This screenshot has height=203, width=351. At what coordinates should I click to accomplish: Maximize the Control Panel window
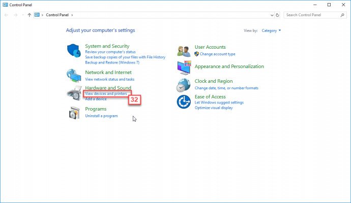[x=329, y=5]
